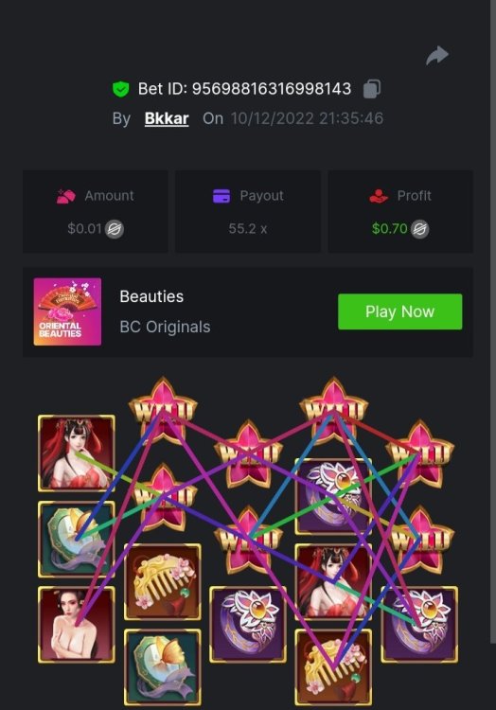Click the red Profit hand icon

(379, 196)
